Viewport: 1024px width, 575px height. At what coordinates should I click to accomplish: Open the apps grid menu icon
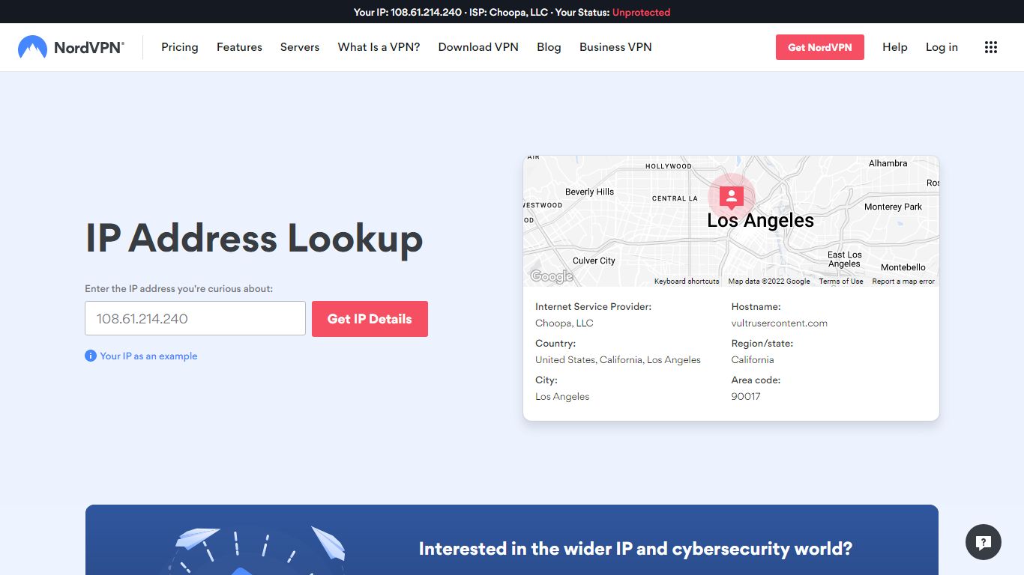point(991,47)
